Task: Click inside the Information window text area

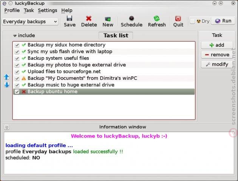Action: pyautogui.click(x=119, y=153)
